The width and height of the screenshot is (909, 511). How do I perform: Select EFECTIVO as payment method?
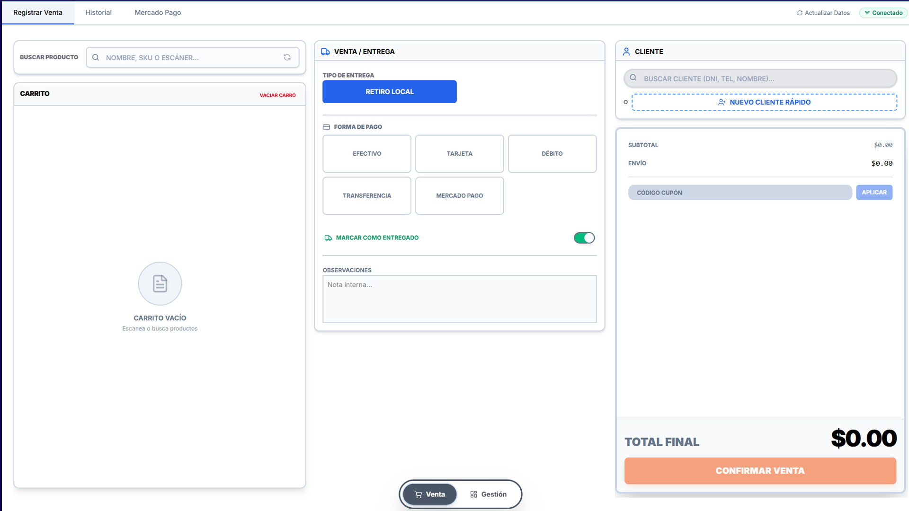pyautogui.click(x=366, y=153)
